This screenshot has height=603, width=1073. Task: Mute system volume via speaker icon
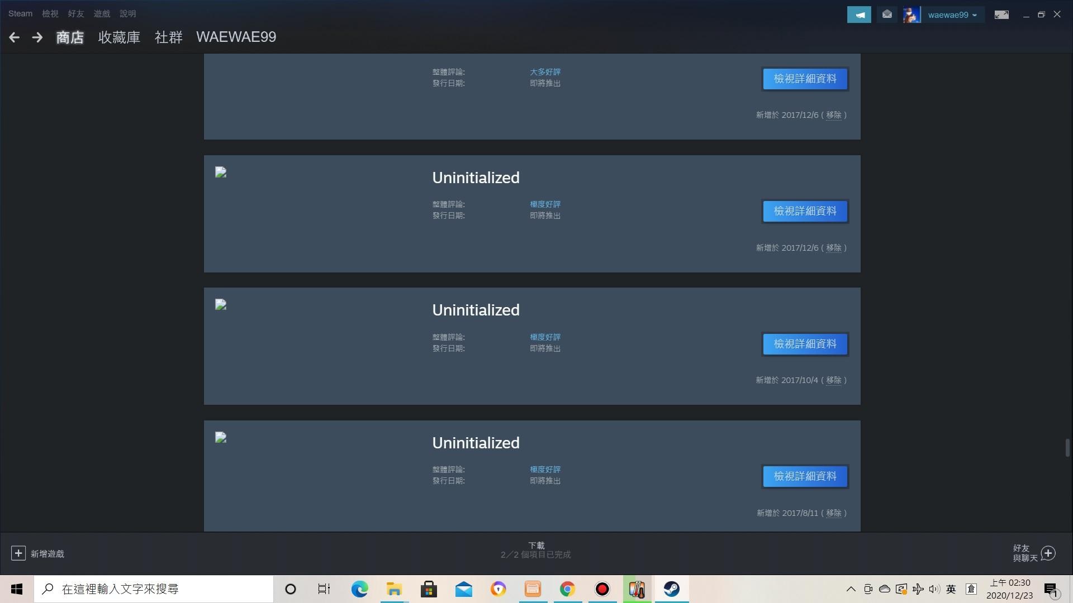point(934,589)
